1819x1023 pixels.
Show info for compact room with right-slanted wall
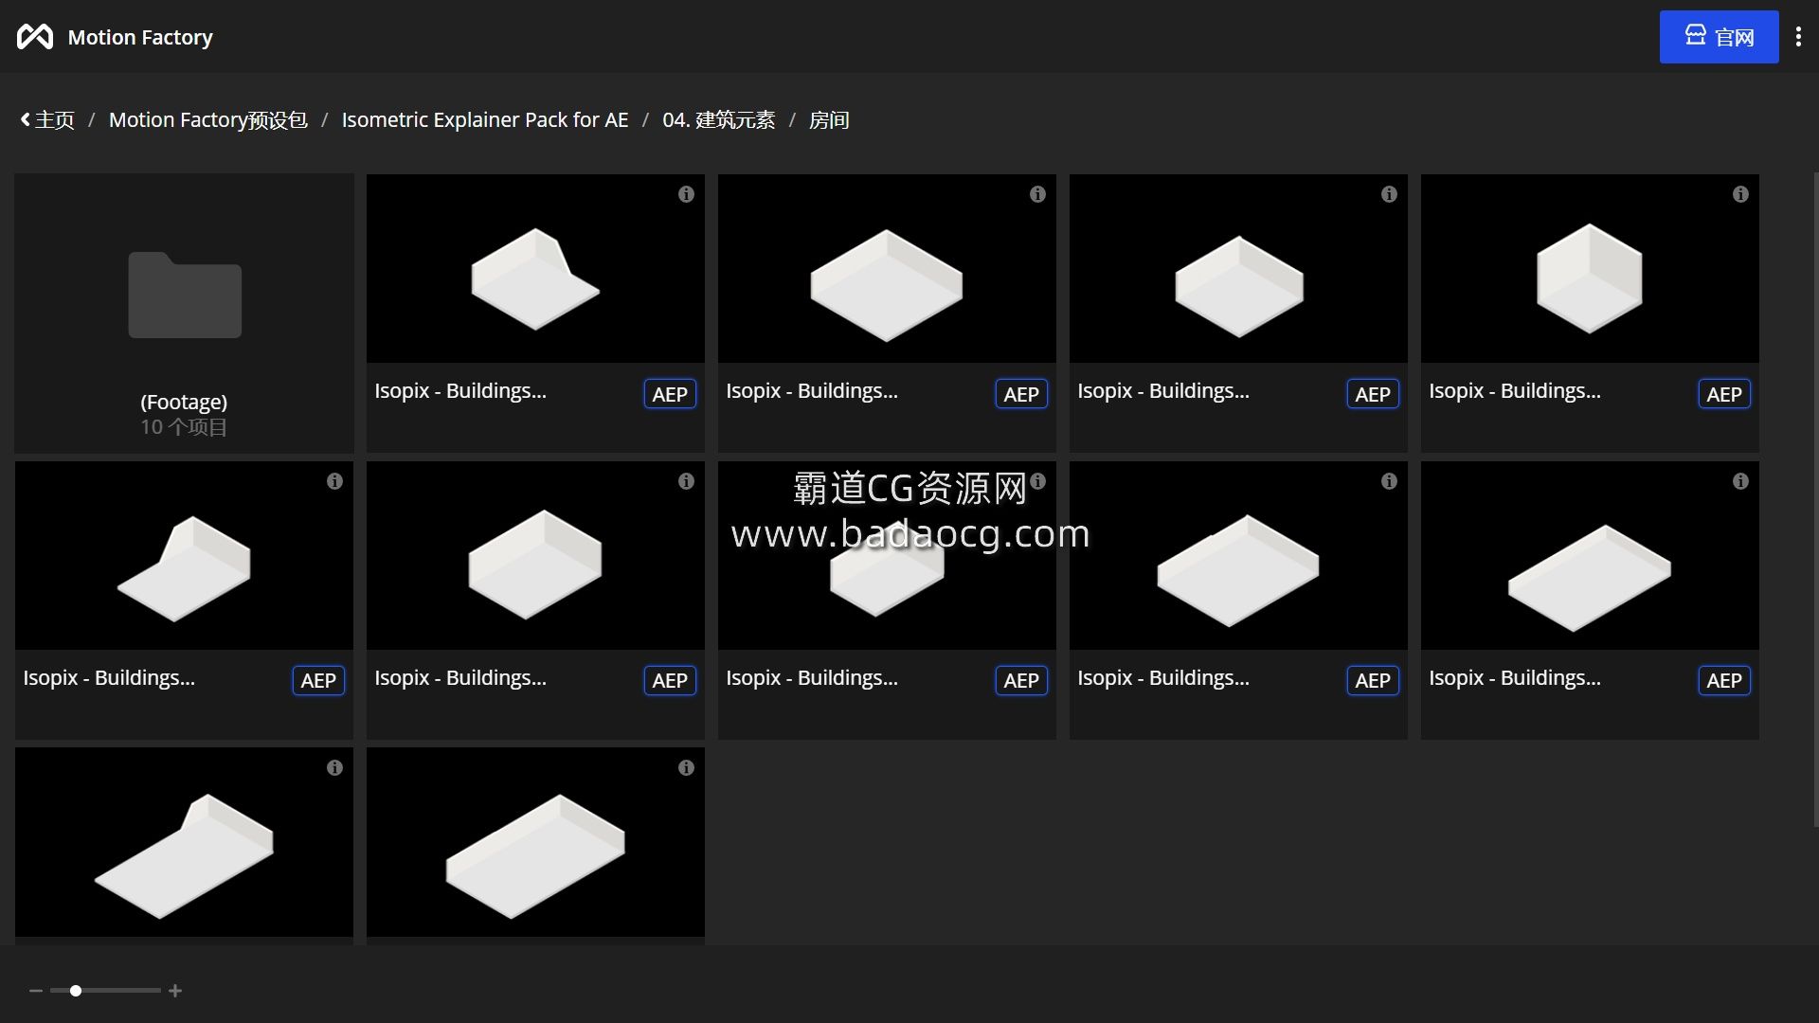pyautogui.click(x=686, y=194)
